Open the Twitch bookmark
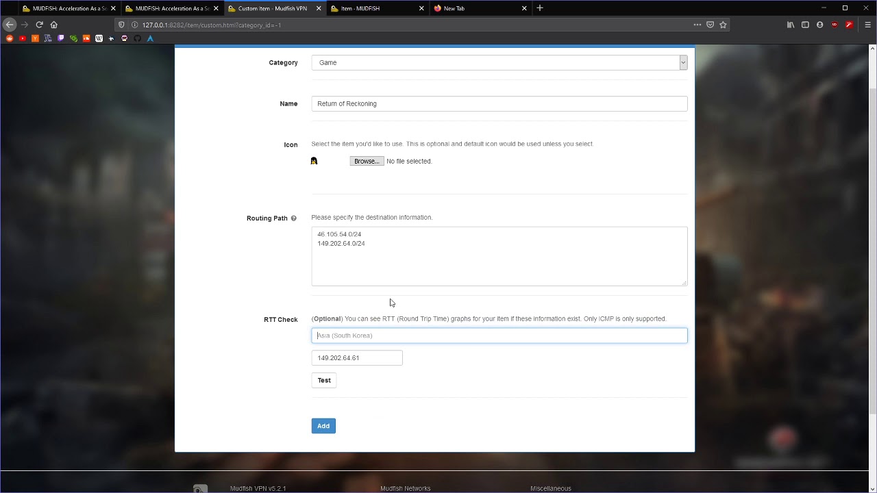The width and height of the screenshot is (877, 493). point(61,38)
